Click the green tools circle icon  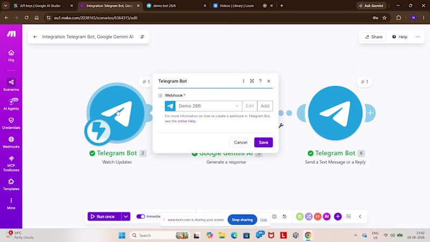[299, 217]
